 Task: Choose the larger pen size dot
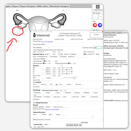tap(101, 17)
